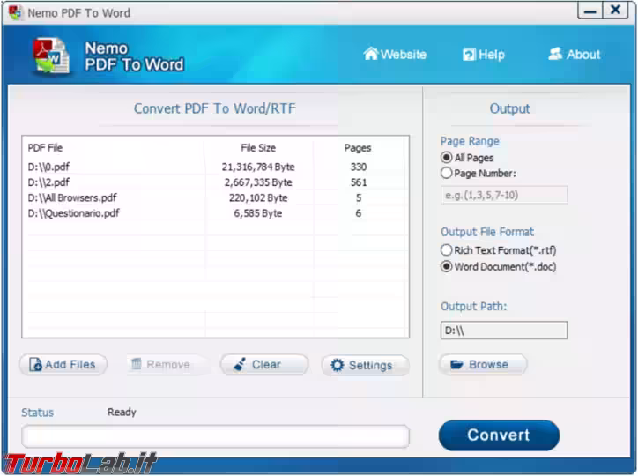Click the 21,316,784 Byte file size cell

click(x=258, y=167)
